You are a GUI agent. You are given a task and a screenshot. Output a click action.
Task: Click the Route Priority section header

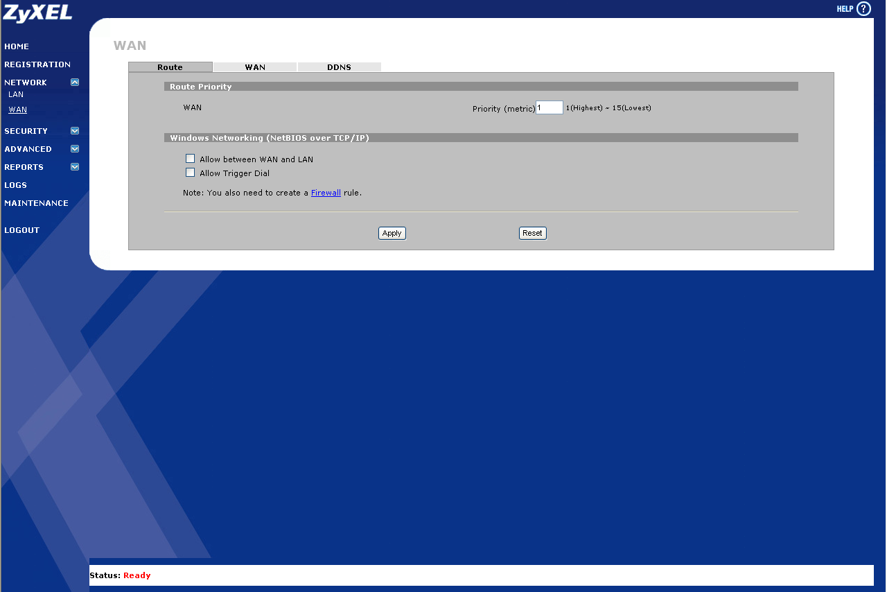pyautogui.click(x=481, y=87)
